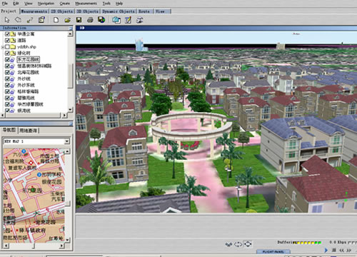
Task: Click the polygon selection tool icon
Action: point(18,20)
